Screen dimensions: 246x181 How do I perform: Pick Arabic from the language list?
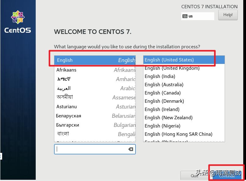pos(95,88)
